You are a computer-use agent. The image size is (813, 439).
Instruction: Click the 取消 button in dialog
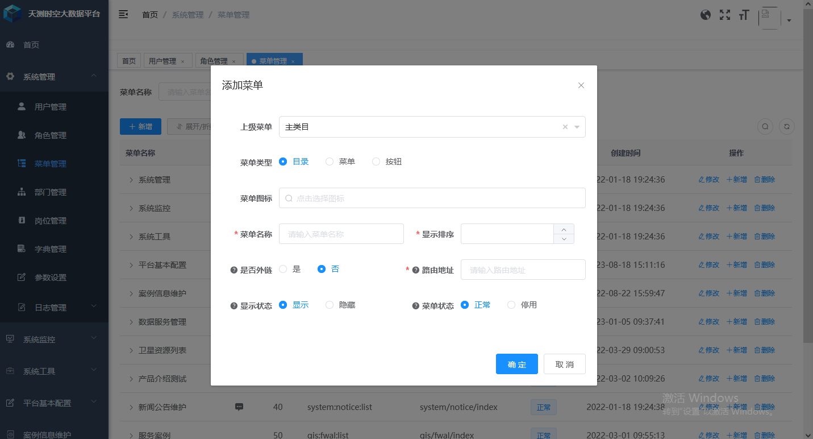coord(564,365)
